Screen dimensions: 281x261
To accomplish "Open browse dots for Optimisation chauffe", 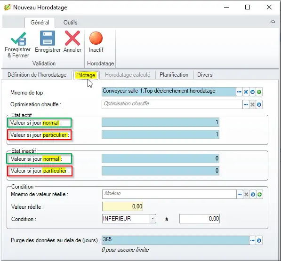I will (246, 104).
